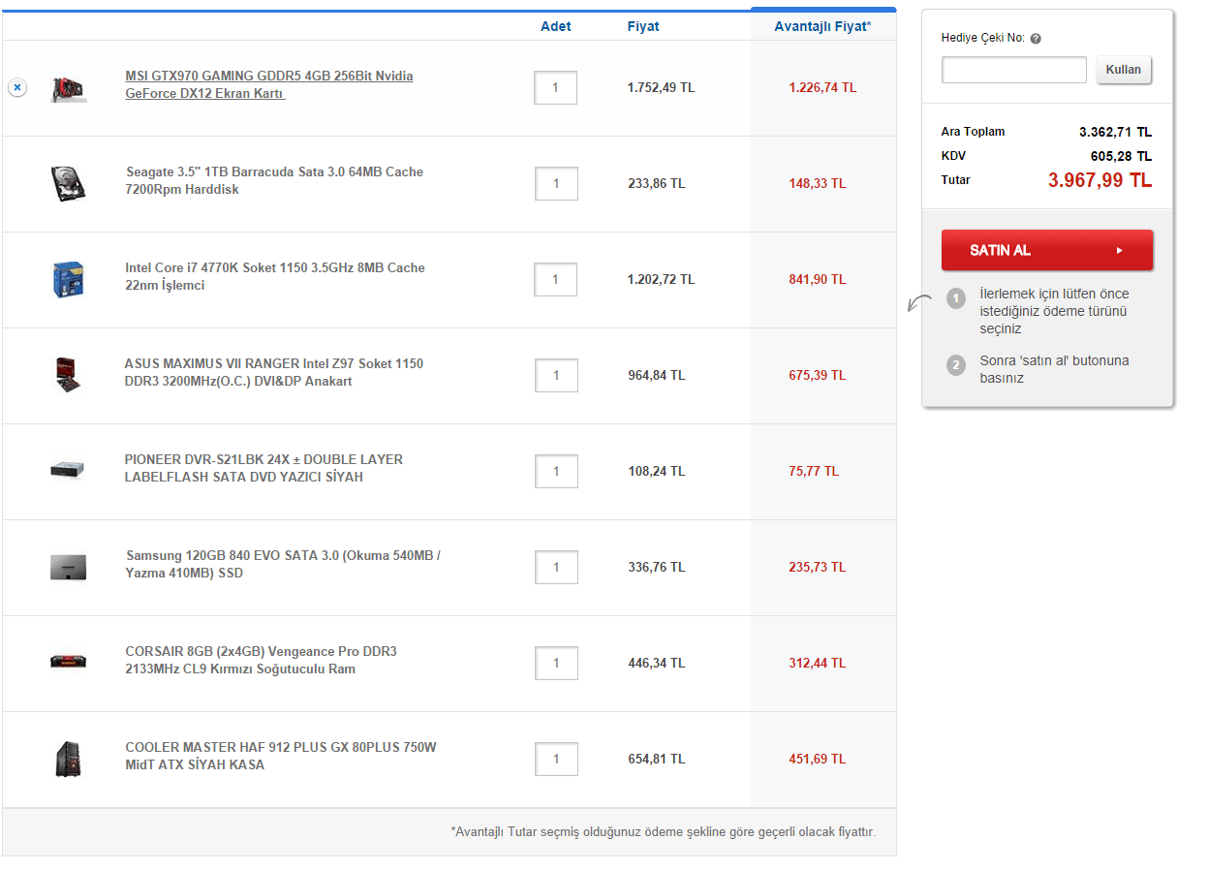This screenshot has width=1209, height=871.
Task: Focus quantity field for Intel Core i7
Action: click(556, 279)
